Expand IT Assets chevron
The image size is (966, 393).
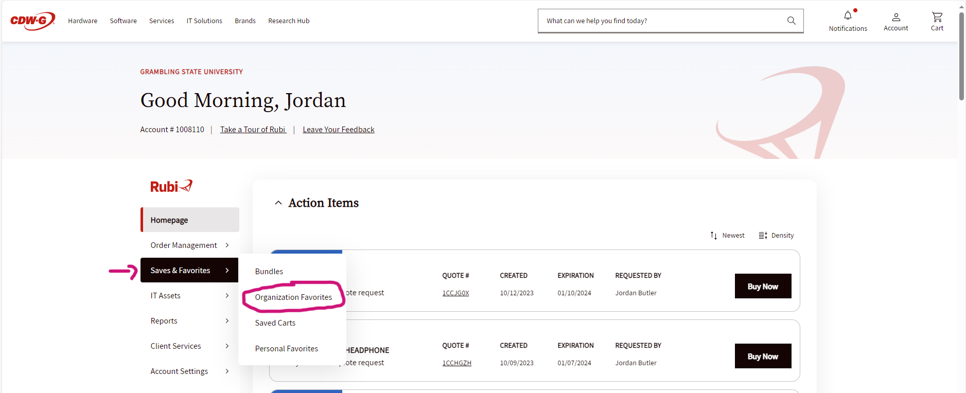227,295
